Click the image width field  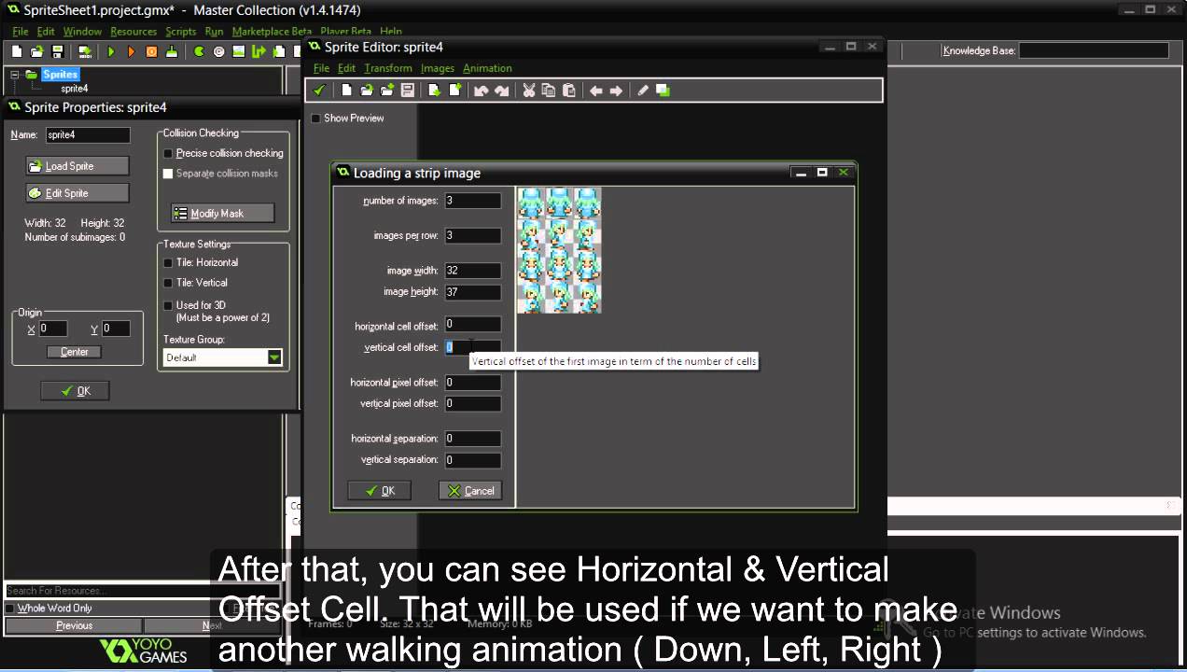click(473, 271)
